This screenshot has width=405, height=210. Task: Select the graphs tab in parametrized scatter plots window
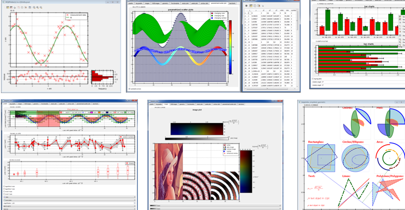pyautogui.click(x=130, y=3)
